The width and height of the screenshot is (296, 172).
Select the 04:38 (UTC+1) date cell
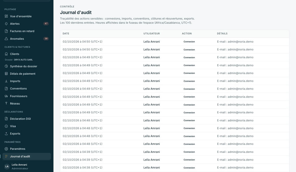pos(83,167)
